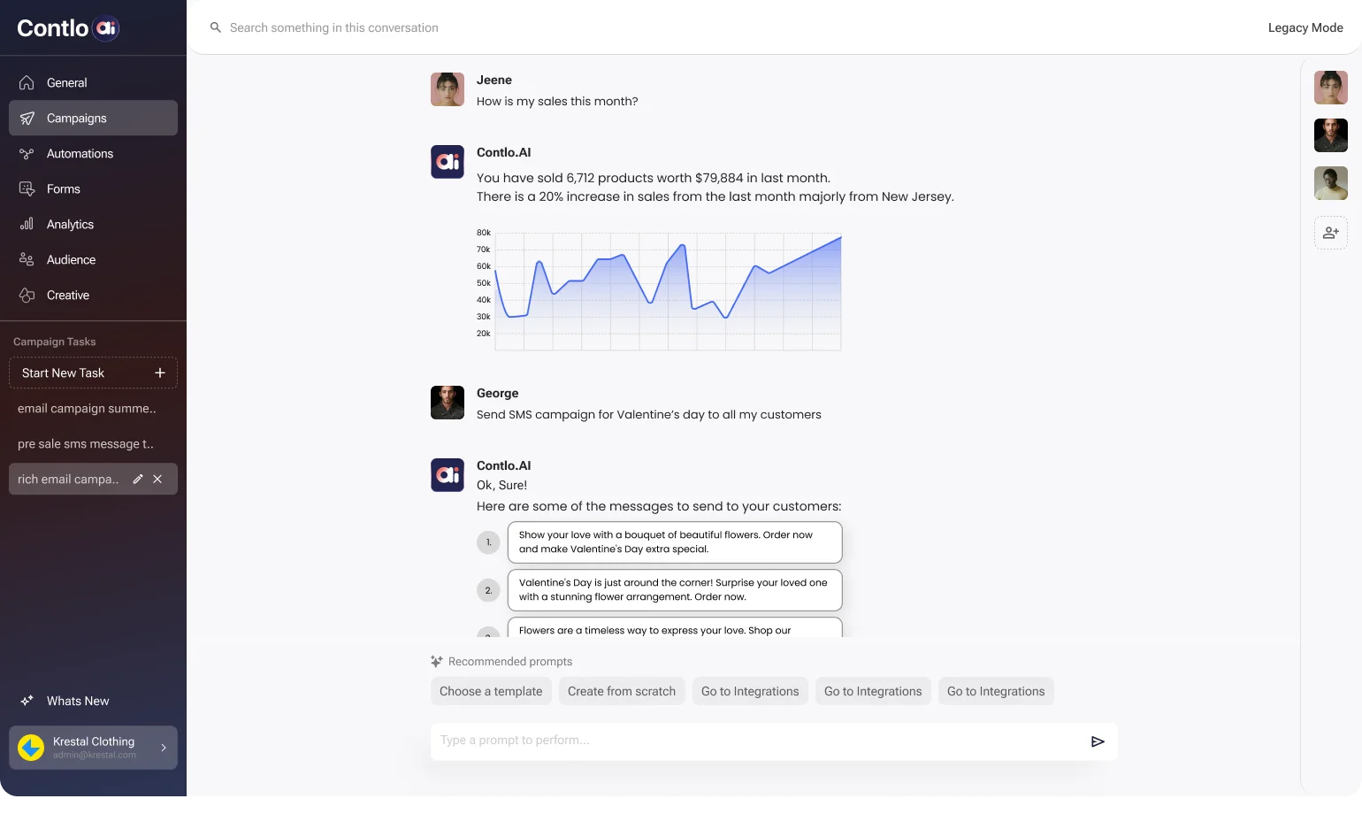Click the Contlo AI logo
Viewport: 1362px width, 814px height.
68,28
